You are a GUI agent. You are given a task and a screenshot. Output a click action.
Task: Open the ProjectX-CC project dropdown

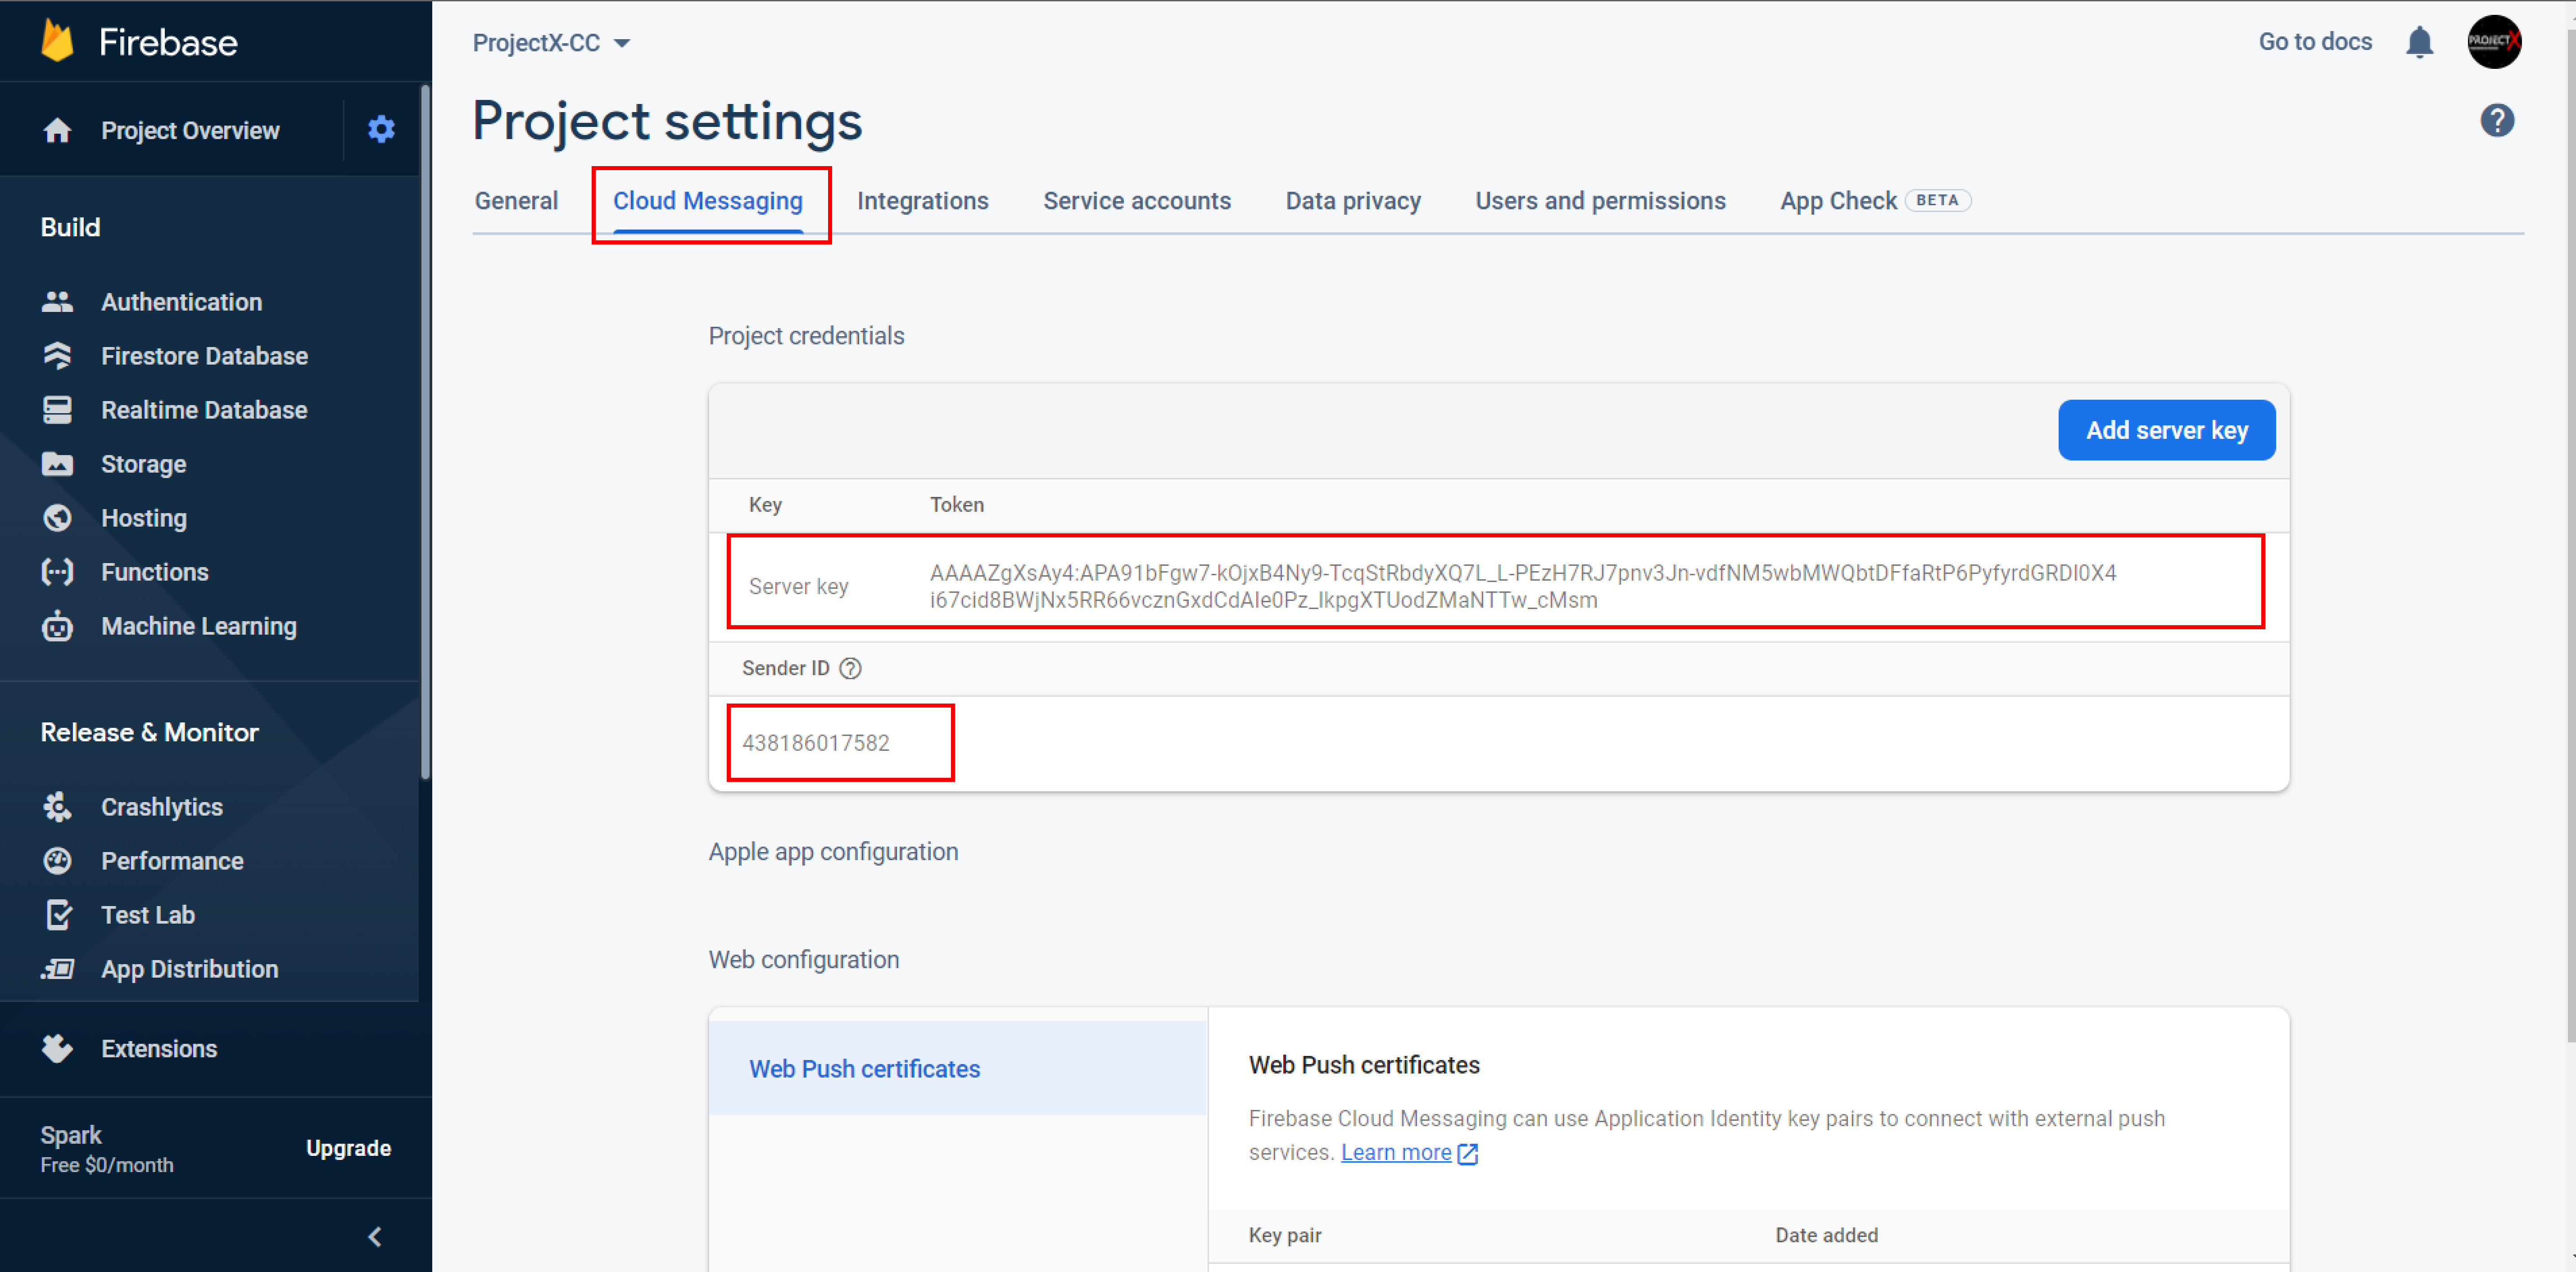[552, 43]
